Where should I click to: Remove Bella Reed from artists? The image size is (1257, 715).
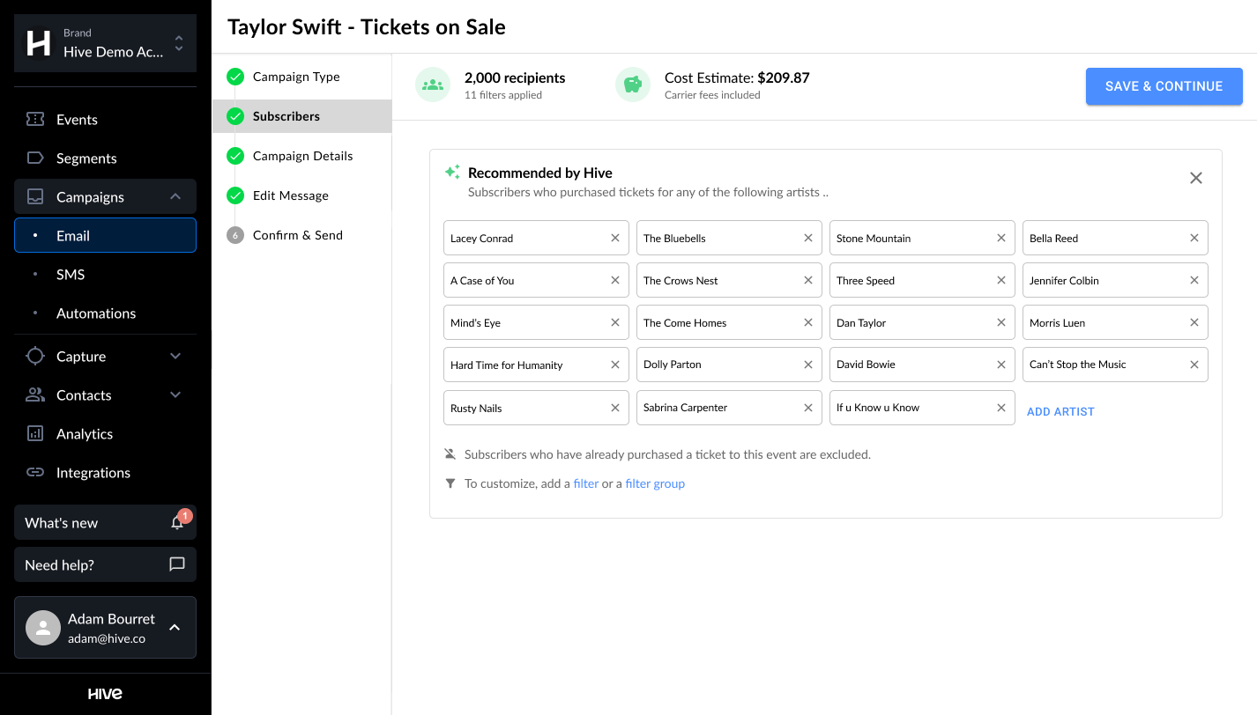click(1194, 238)
